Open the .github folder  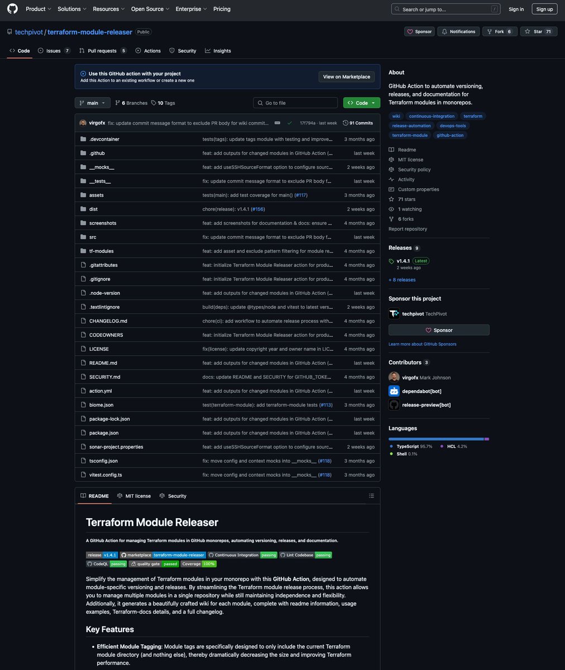tap(97, 153)
